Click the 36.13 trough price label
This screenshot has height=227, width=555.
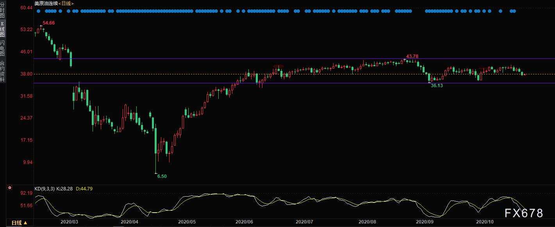click(x=436, y=85)
